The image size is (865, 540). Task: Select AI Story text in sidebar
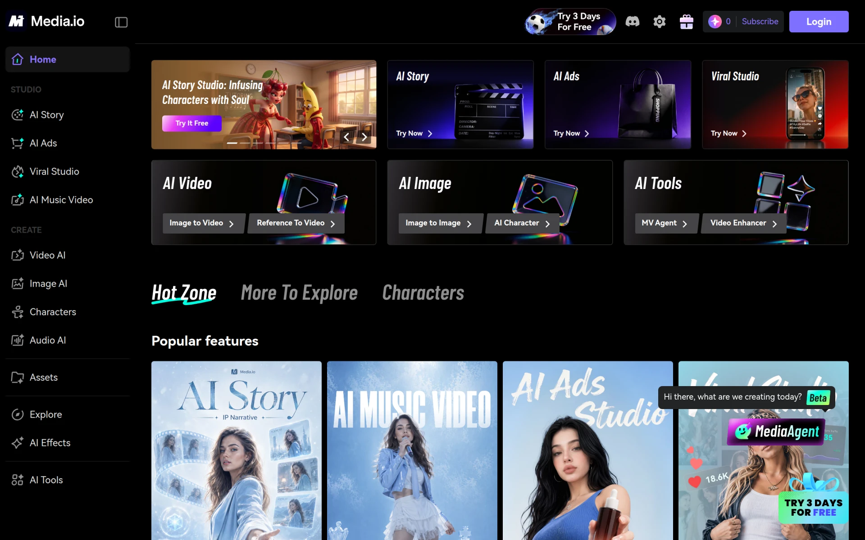[x=47, y=115]
